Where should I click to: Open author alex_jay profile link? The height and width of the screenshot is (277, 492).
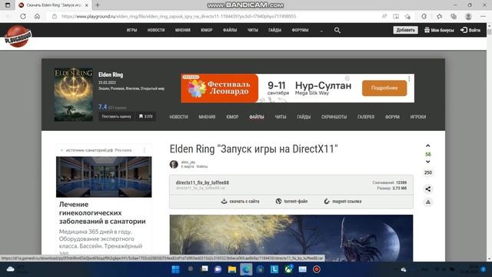tap(188, 162)
